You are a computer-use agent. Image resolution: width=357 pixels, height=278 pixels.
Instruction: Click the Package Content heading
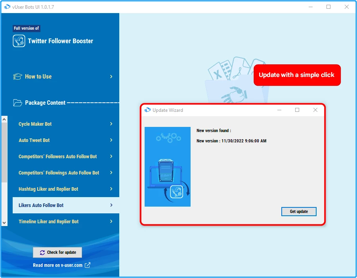click(x=45, y=103)
